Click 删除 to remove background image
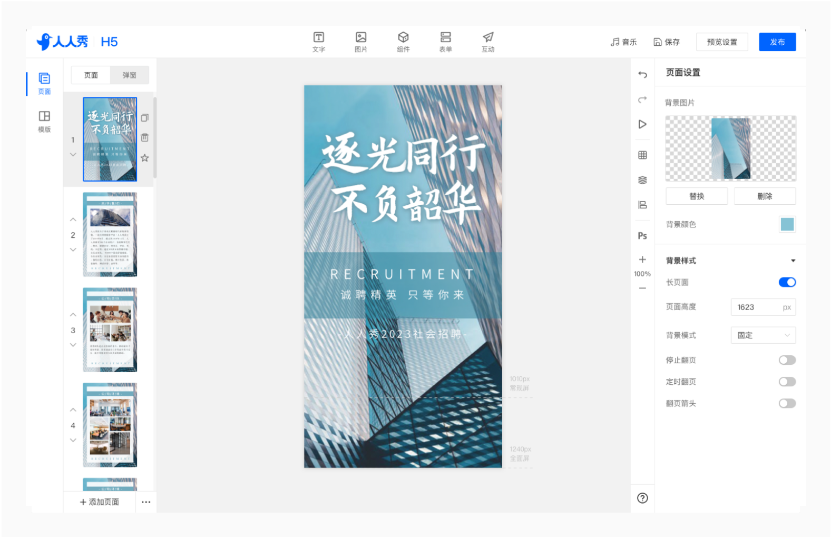The height and width of the screenshot is (539, 831). point(765,196)
